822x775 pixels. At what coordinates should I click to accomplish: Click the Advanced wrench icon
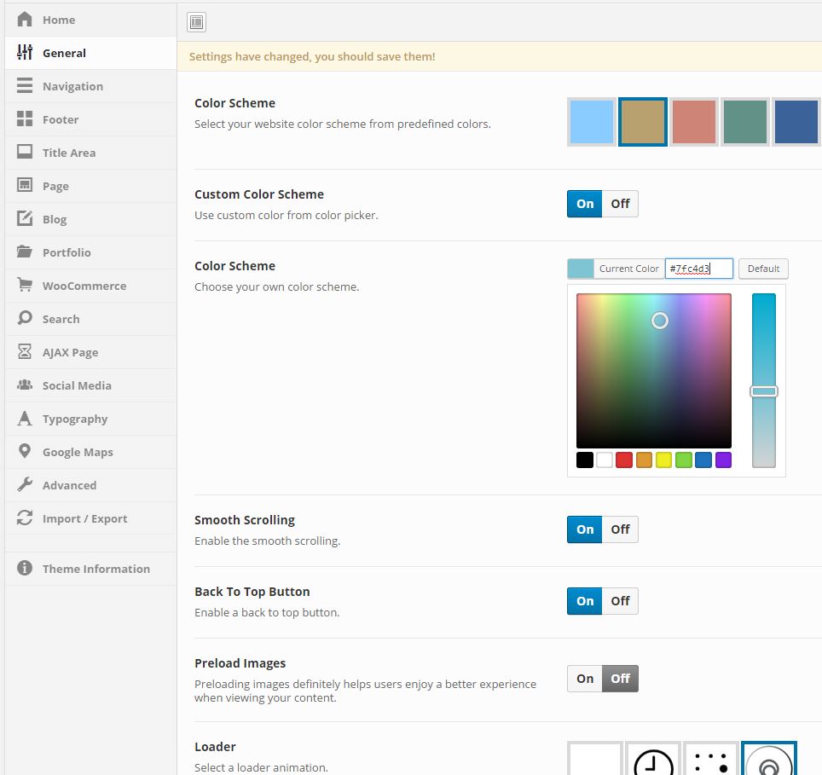click(x=25, y=485)
